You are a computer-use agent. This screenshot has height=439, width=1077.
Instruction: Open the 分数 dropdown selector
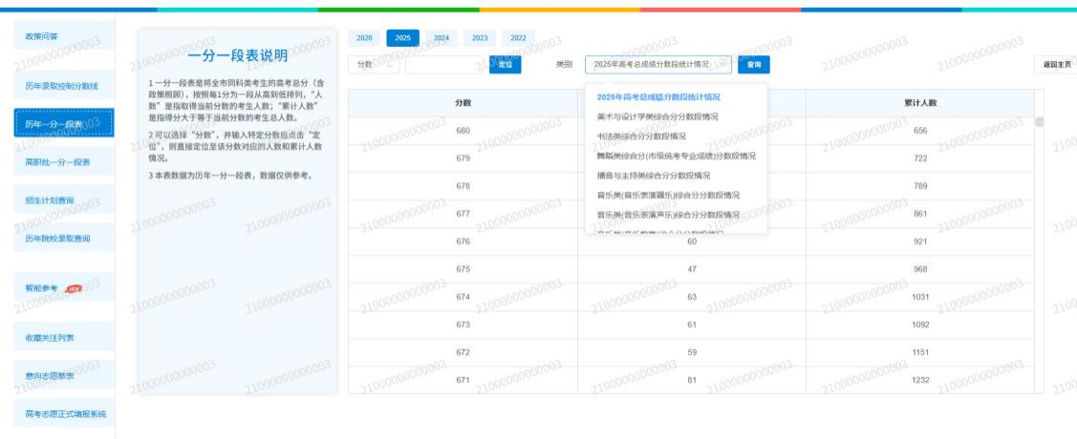tap(374, 65)
